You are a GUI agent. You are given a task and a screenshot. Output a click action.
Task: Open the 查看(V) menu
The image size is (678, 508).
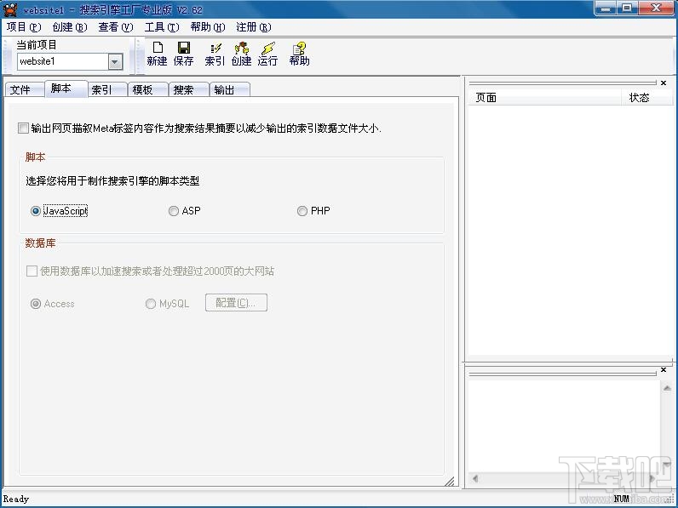[x=116, y=27]
